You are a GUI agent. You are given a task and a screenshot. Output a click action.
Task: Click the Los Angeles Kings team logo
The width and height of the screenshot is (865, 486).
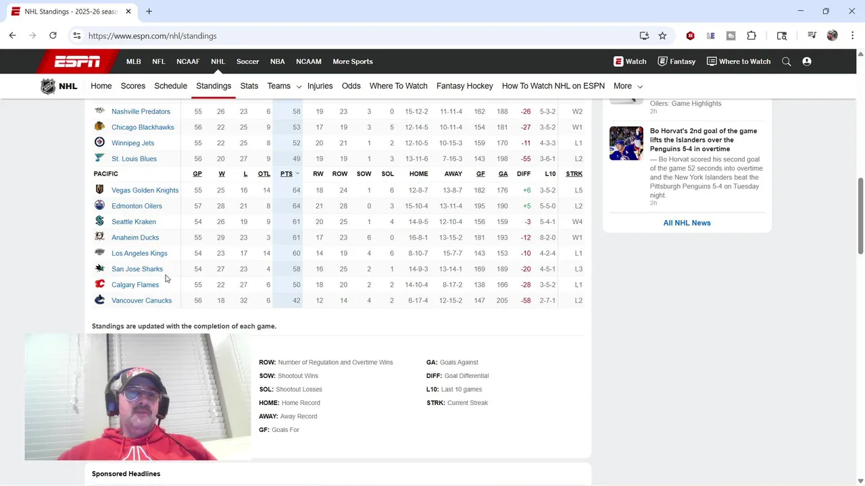click(99, 252)
